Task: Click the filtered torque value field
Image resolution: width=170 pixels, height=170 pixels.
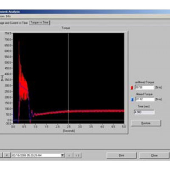Action: 145,99
